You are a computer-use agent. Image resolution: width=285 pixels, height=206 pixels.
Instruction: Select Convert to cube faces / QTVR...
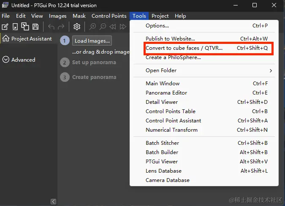pyautogui.click(x=204, y=48)
